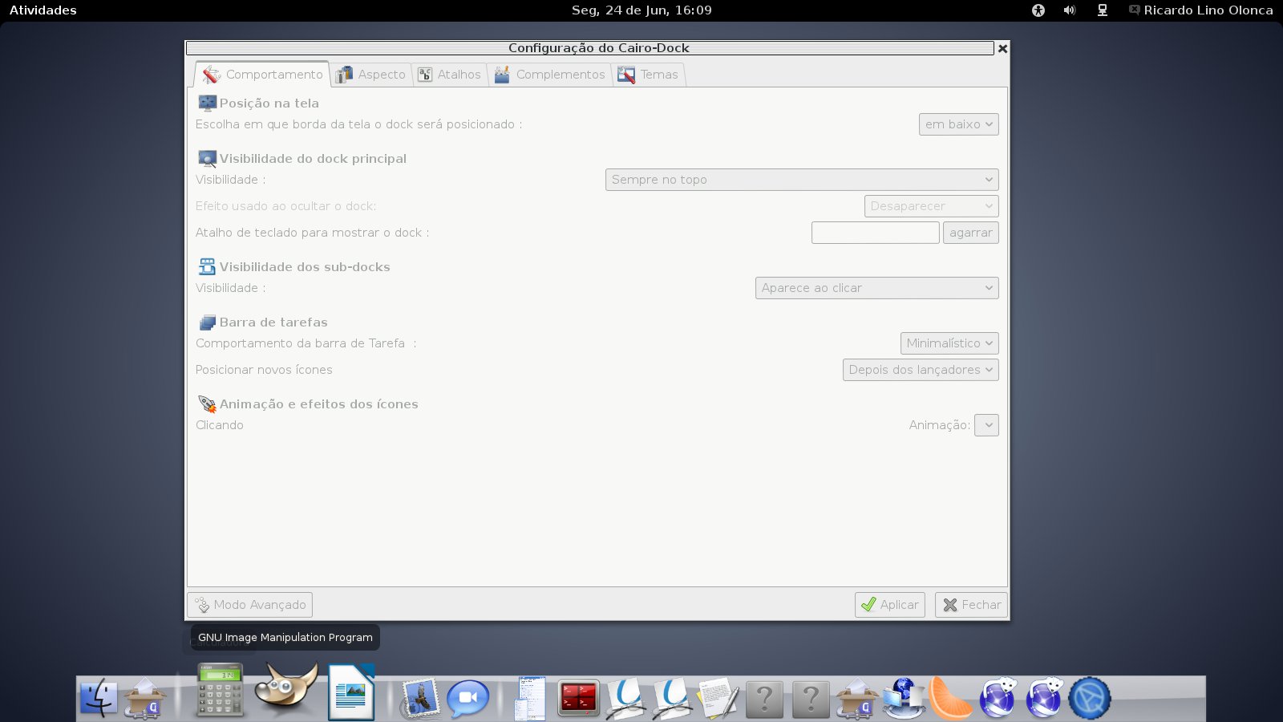Open the 'em baixo' screen position dropdown

tap(958, 124)
